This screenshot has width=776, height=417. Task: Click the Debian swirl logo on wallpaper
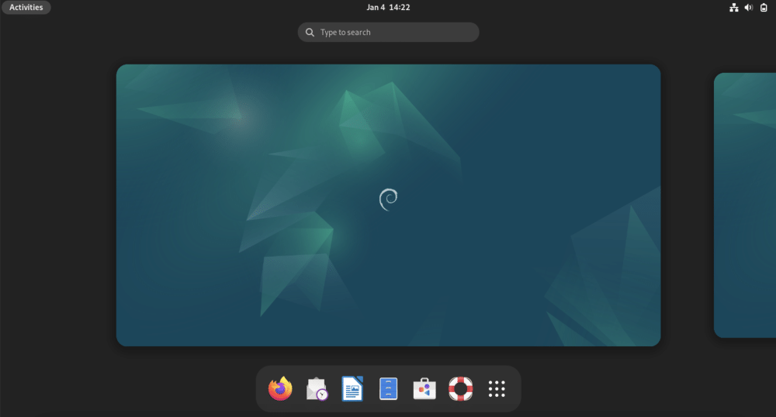388,200
